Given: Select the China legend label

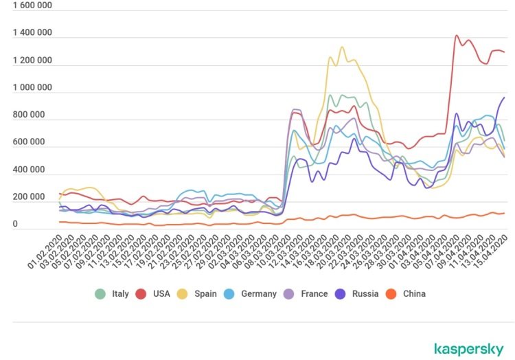Looking at the screenshot, I should [414, 293].
